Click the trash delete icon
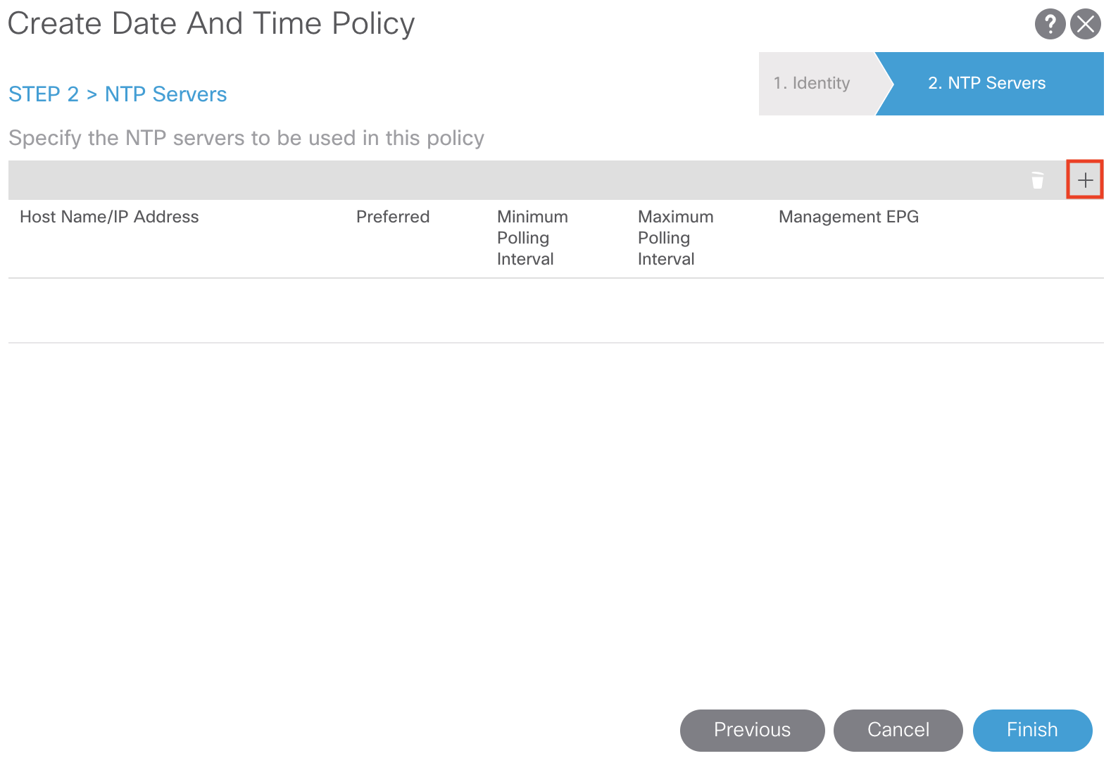 (x=1037, y=181)
